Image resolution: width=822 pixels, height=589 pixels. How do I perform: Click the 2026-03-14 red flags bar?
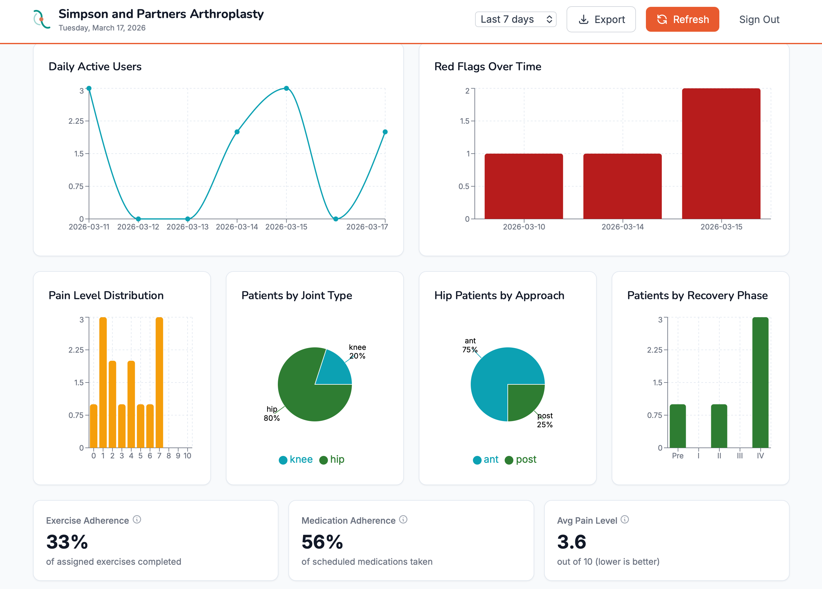[x=622, y=186]
